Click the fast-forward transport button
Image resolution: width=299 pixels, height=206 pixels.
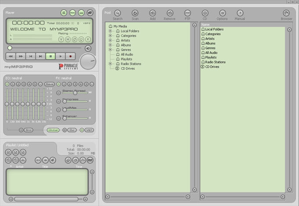point(21,56)
